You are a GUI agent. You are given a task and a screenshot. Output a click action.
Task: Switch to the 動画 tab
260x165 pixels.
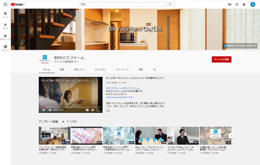[62, 69]
